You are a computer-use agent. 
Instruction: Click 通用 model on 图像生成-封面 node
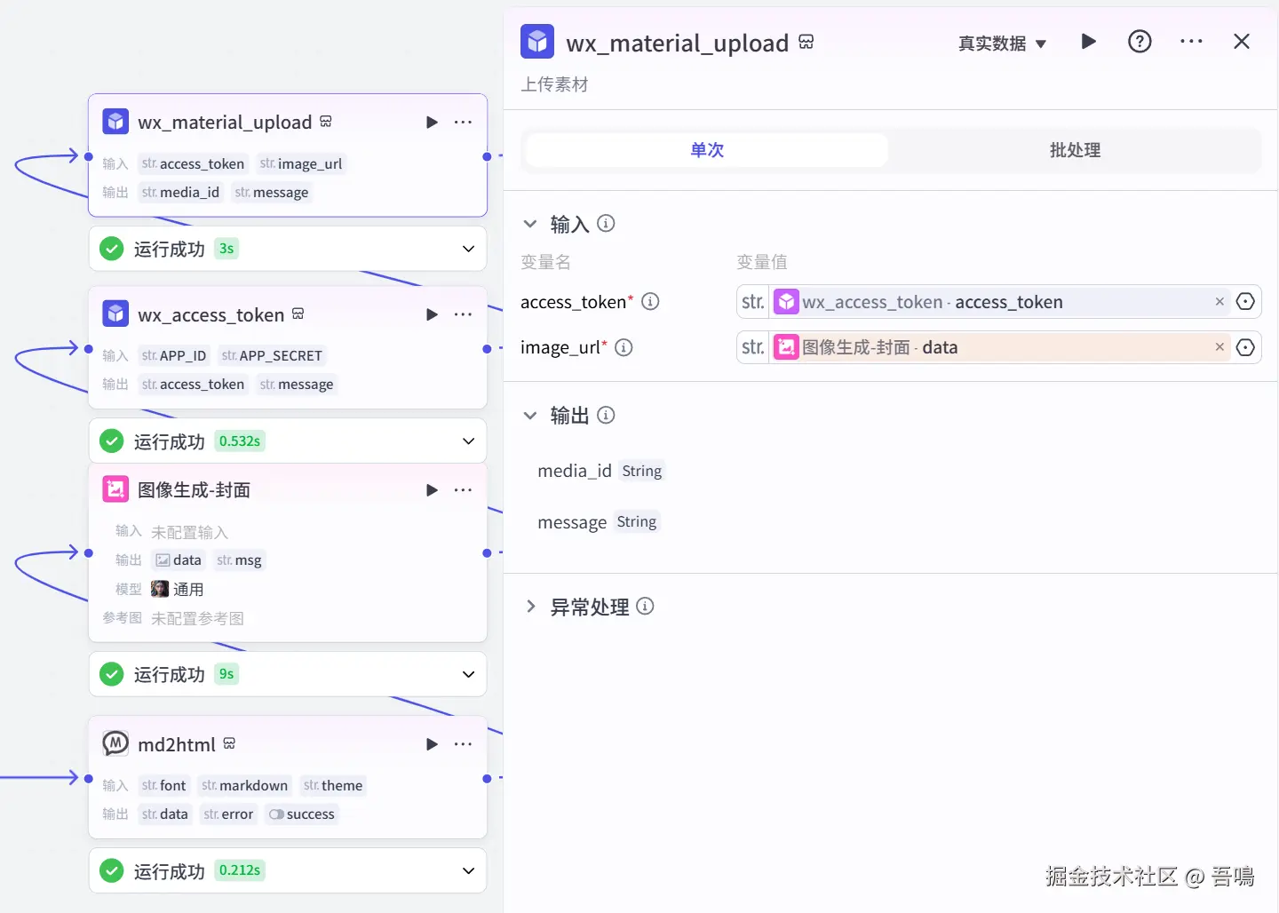click(178, 589)
